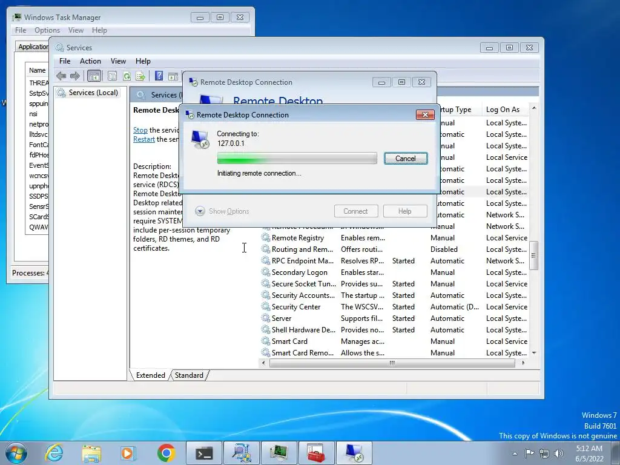Click the Restart service link
The image size is (620, 465).
(x=144, y=139)
